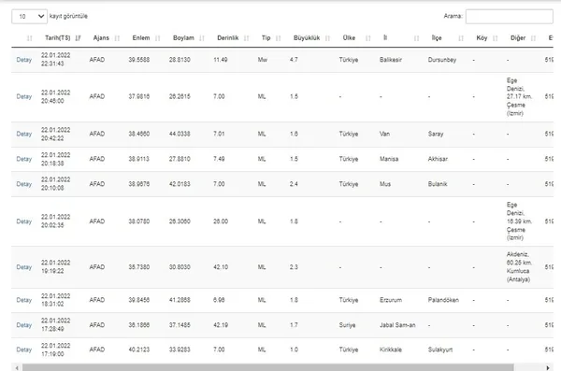Viewport: 561px width, 371px height.
Task: Click the Erzurum province cell
Action: 391,300
